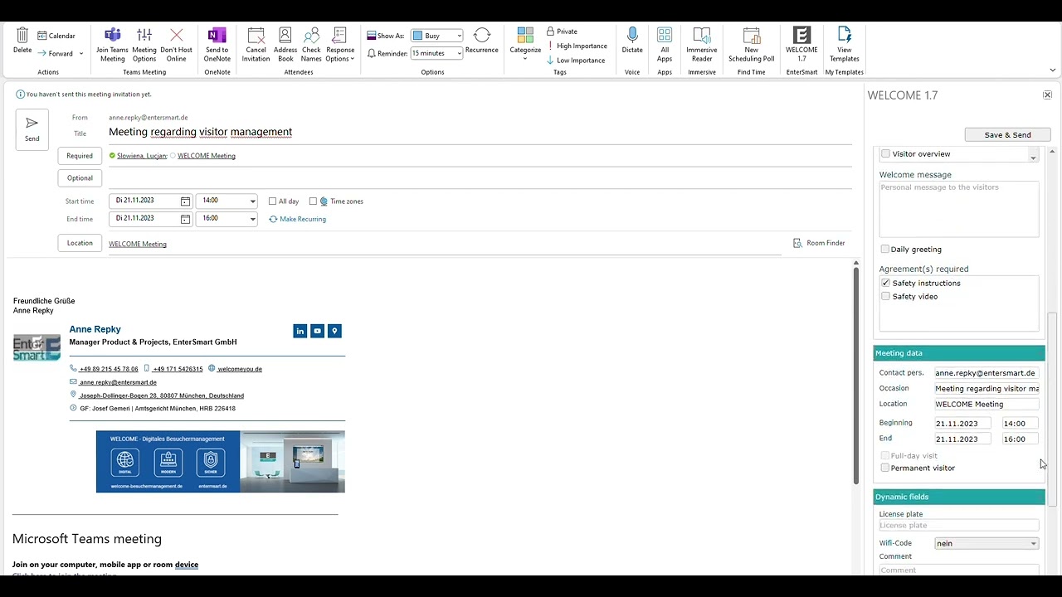Click the LinkedIn icon in the signature

[300, 331]
